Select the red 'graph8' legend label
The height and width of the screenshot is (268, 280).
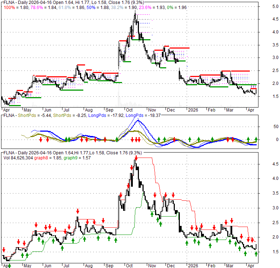click(41, 158)
